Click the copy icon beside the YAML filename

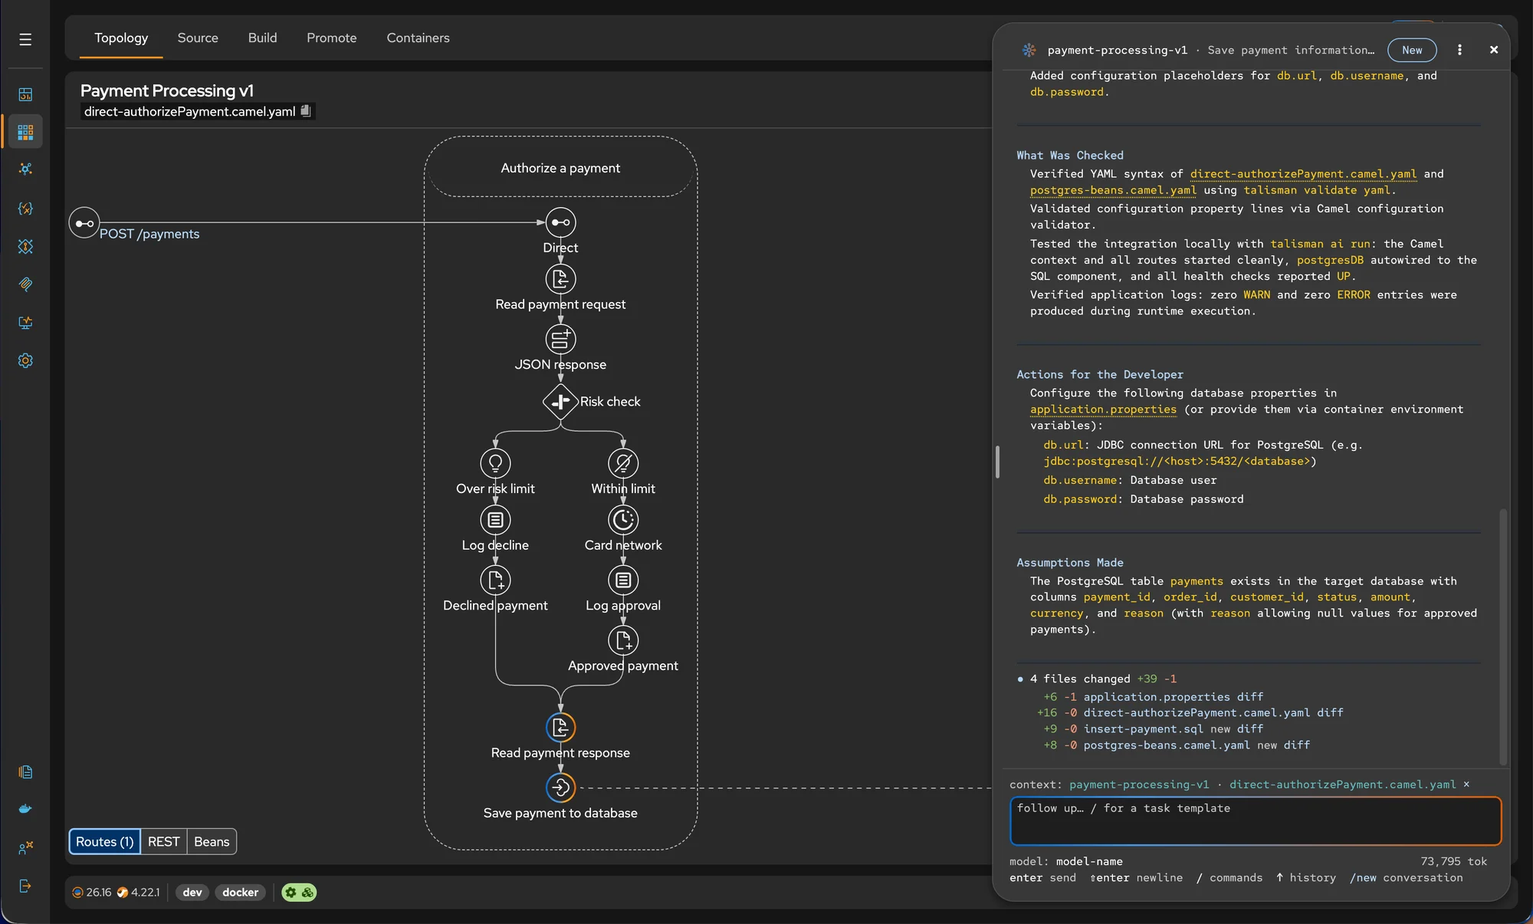click(x=305, y=111)
